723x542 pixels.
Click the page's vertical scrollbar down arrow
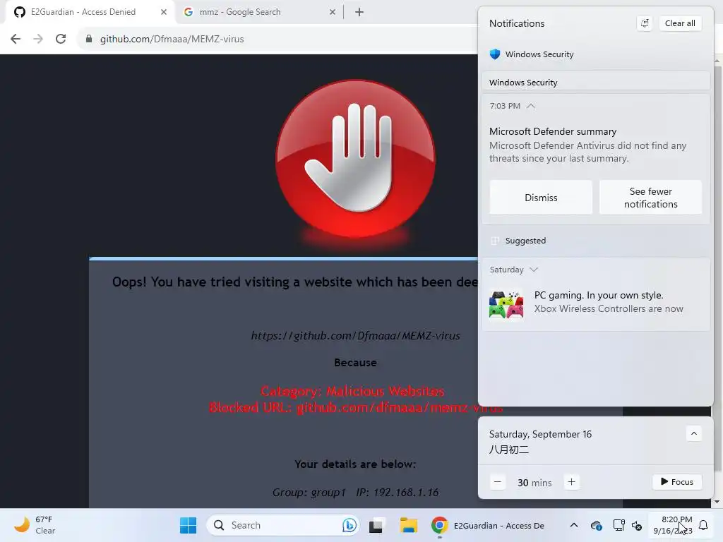pos(717,502)
